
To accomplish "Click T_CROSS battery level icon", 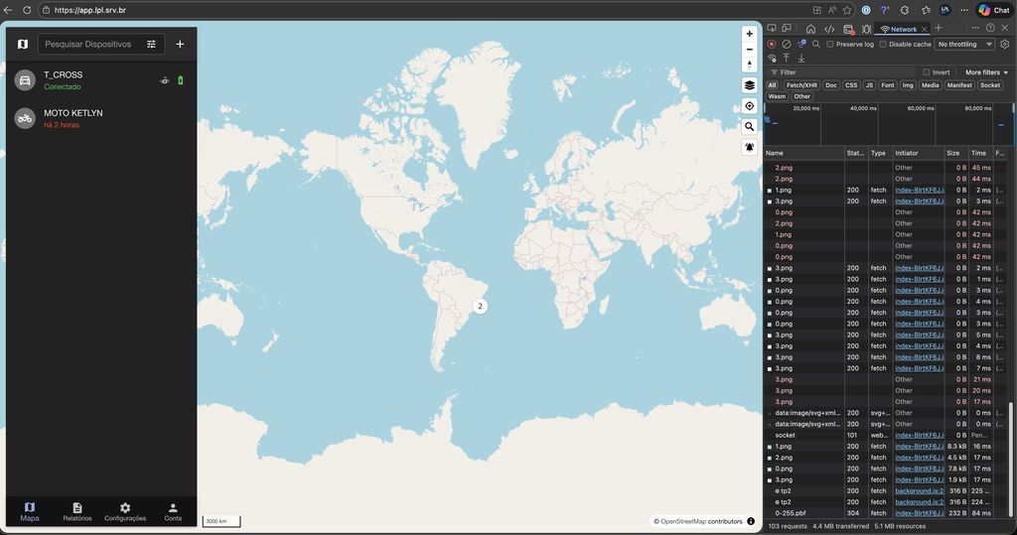I will tap(181, 80).
